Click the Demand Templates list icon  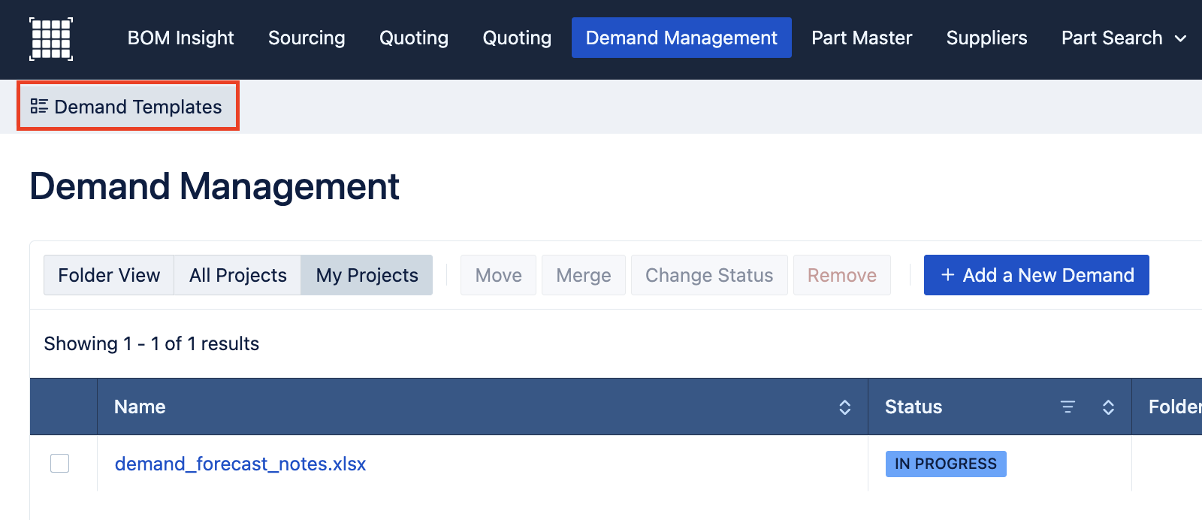click(39, 106)
